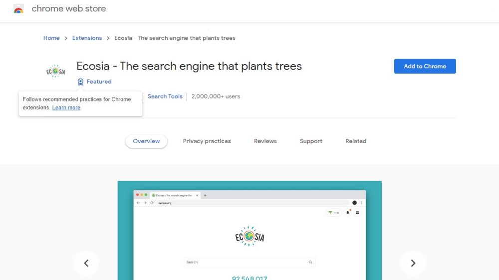Click the magnifier icon in screenshot search box

coord(310,262)
